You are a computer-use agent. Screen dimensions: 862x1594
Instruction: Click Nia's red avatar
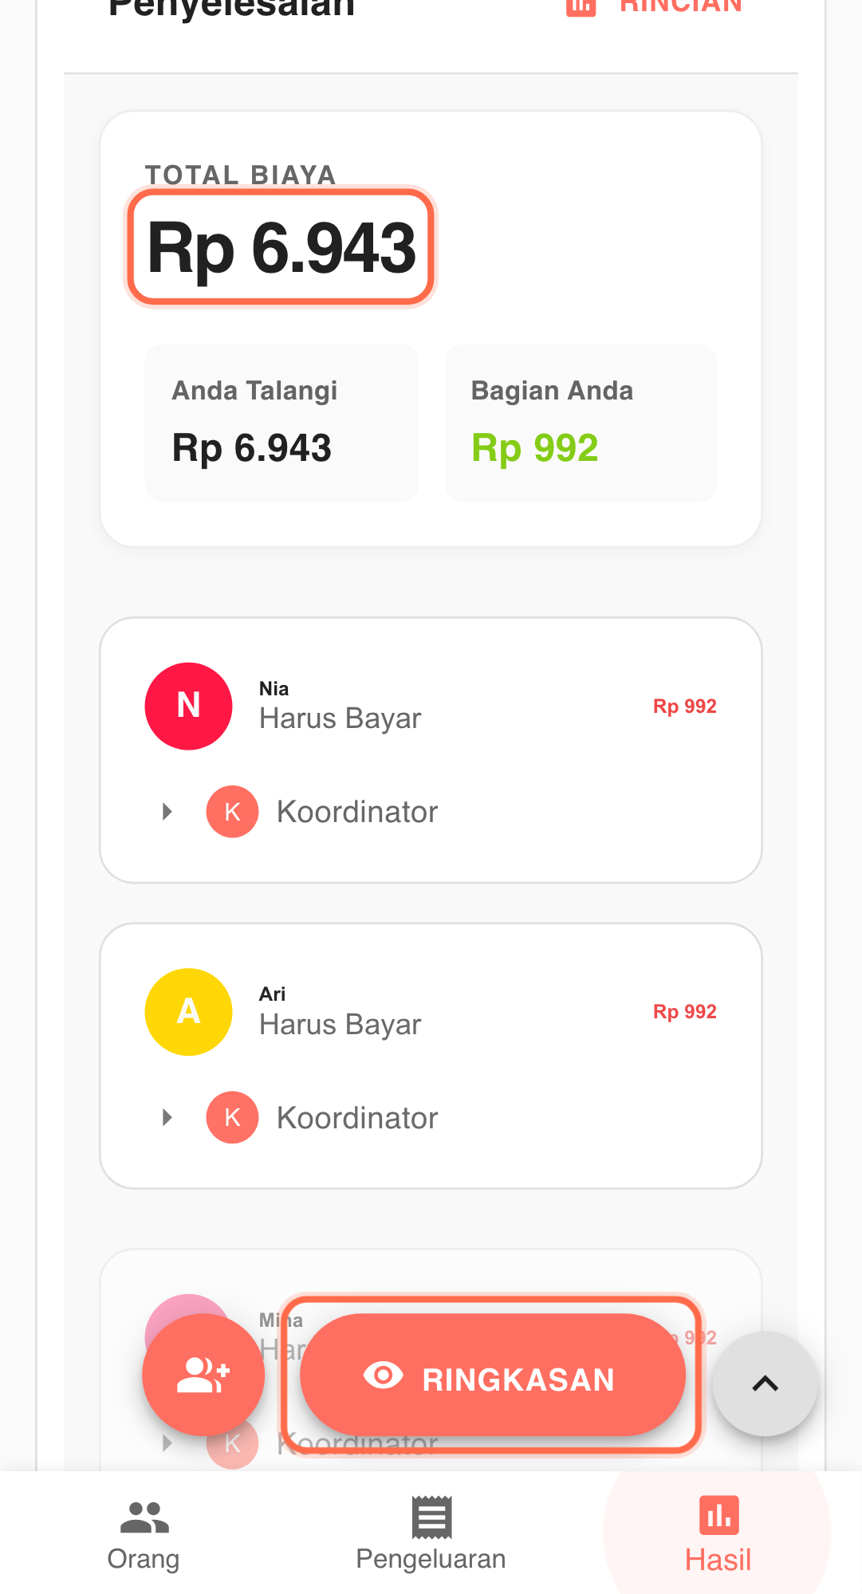[x=188, y=706]
